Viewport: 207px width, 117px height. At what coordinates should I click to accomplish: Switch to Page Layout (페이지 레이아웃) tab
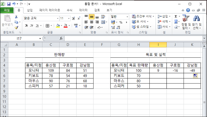(x=50, y=10)
